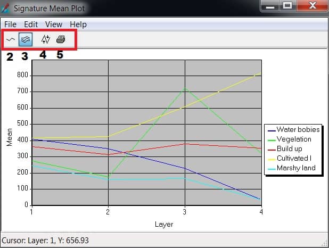Open the Edit menu

(x=31, y=24)
